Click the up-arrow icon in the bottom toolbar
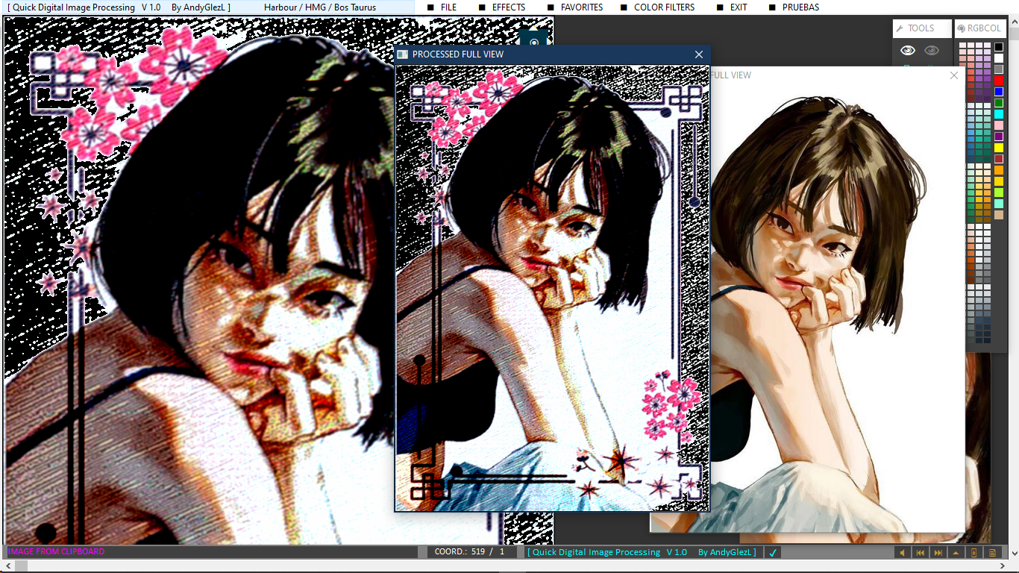Image resolution: width=1019 pixels, height=573 pixels. [956, 553]
